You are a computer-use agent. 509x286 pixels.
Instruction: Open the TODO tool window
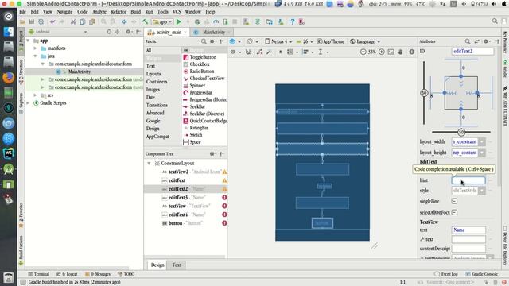(126, 274)
